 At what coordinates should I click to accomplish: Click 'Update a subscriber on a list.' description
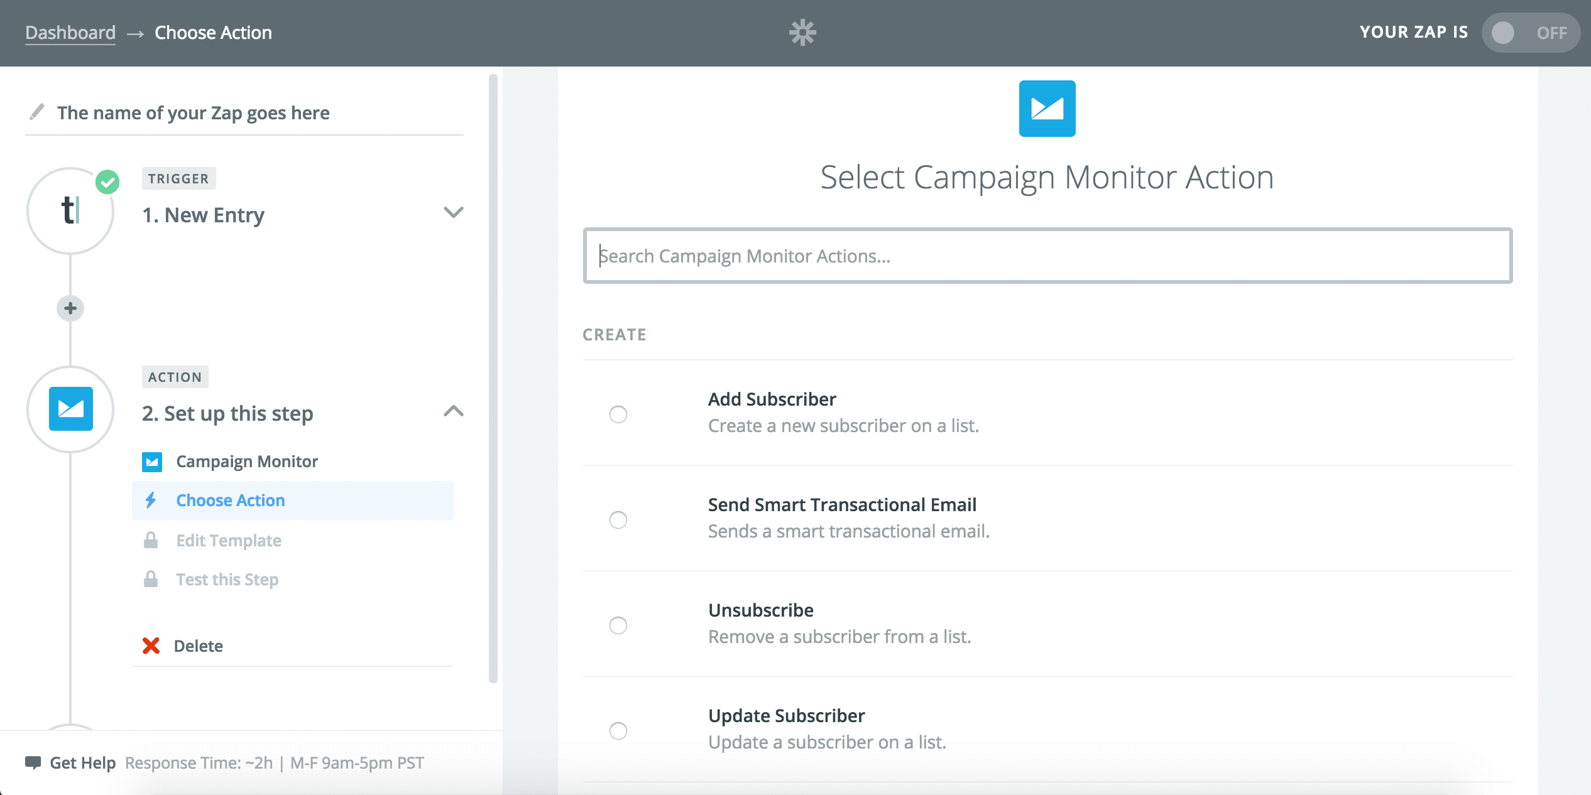827,742
